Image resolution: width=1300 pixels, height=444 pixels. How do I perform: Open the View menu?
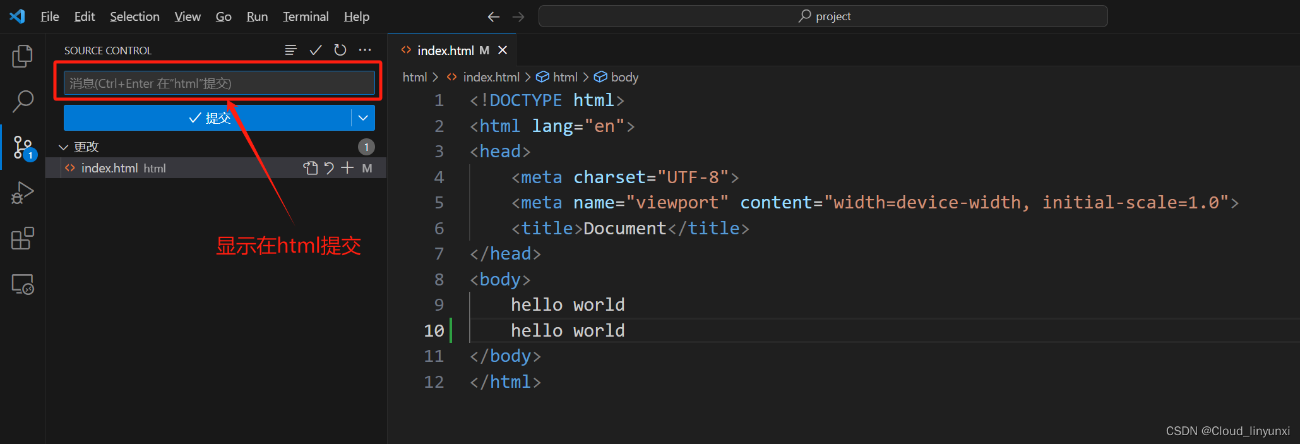click(x=188, y=17)
